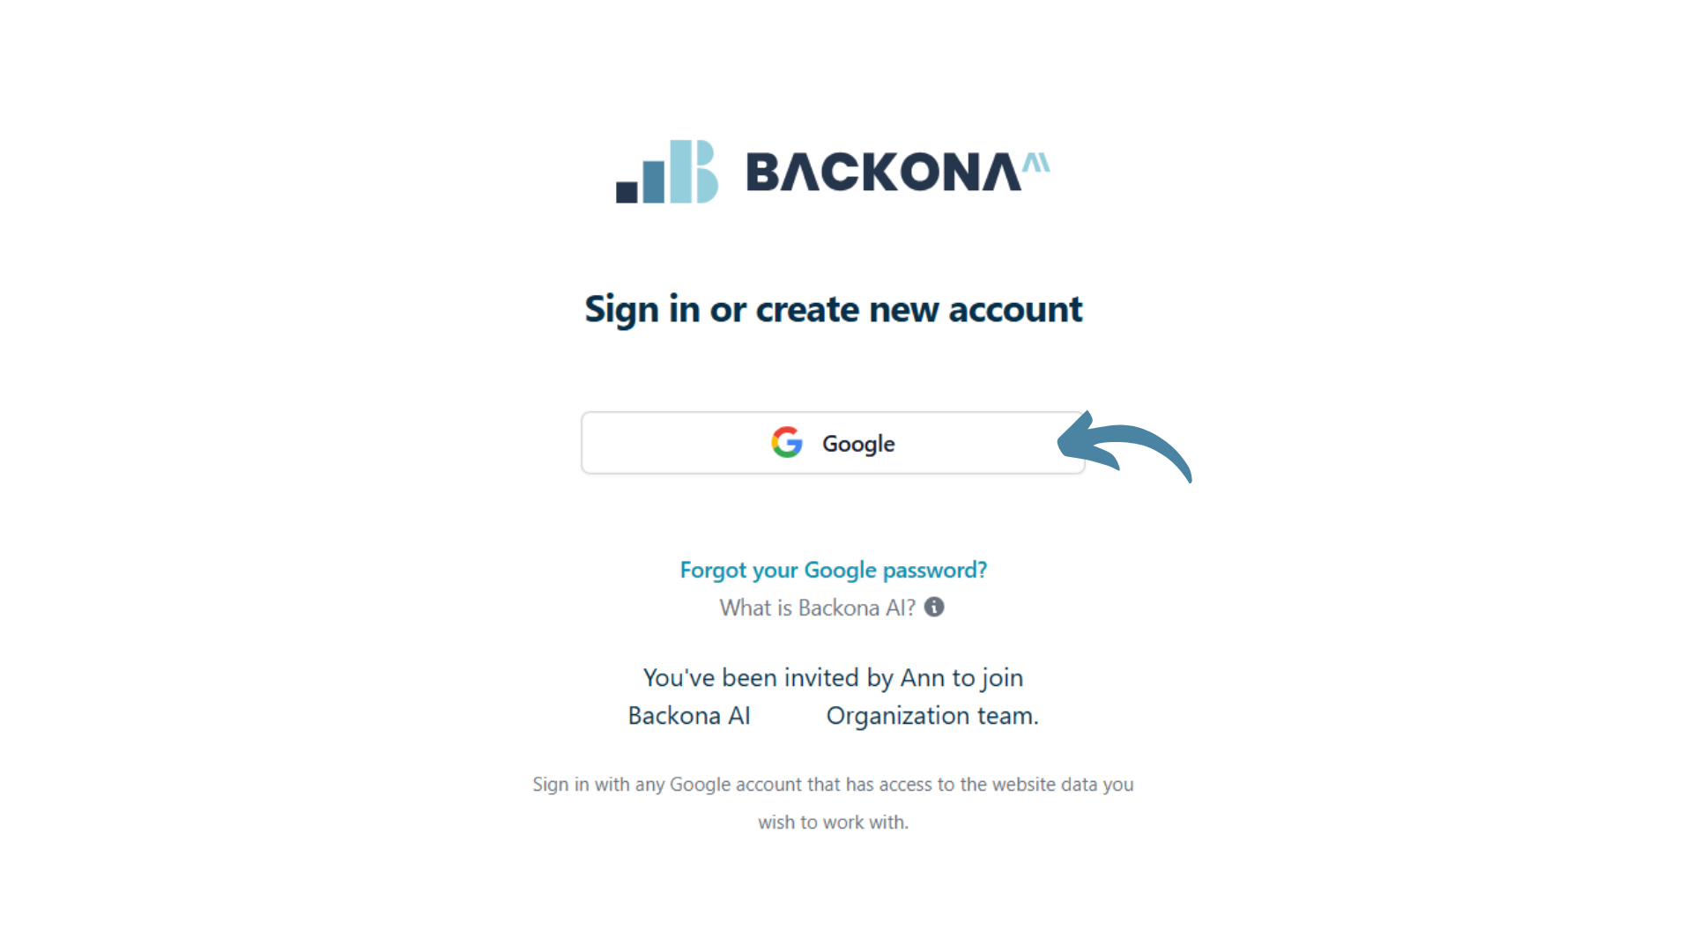Select the invited by Ann line
The image size is (1692, 951).
[x=833, y=677]
